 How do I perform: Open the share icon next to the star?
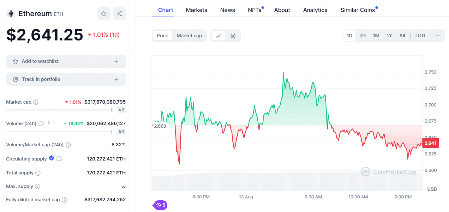point(119,14)
